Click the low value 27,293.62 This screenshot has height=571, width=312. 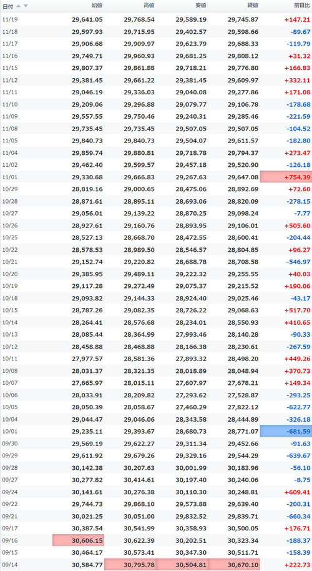point(191,395)
